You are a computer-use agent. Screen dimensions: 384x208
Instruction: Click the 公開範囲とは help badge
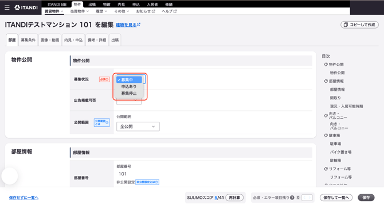pos(101,122)
